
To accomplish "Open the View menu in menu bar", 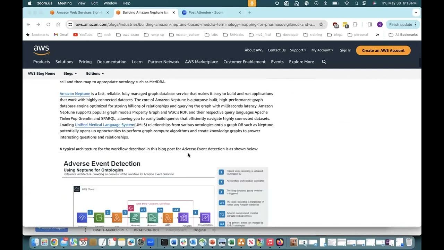I will 81,3.
